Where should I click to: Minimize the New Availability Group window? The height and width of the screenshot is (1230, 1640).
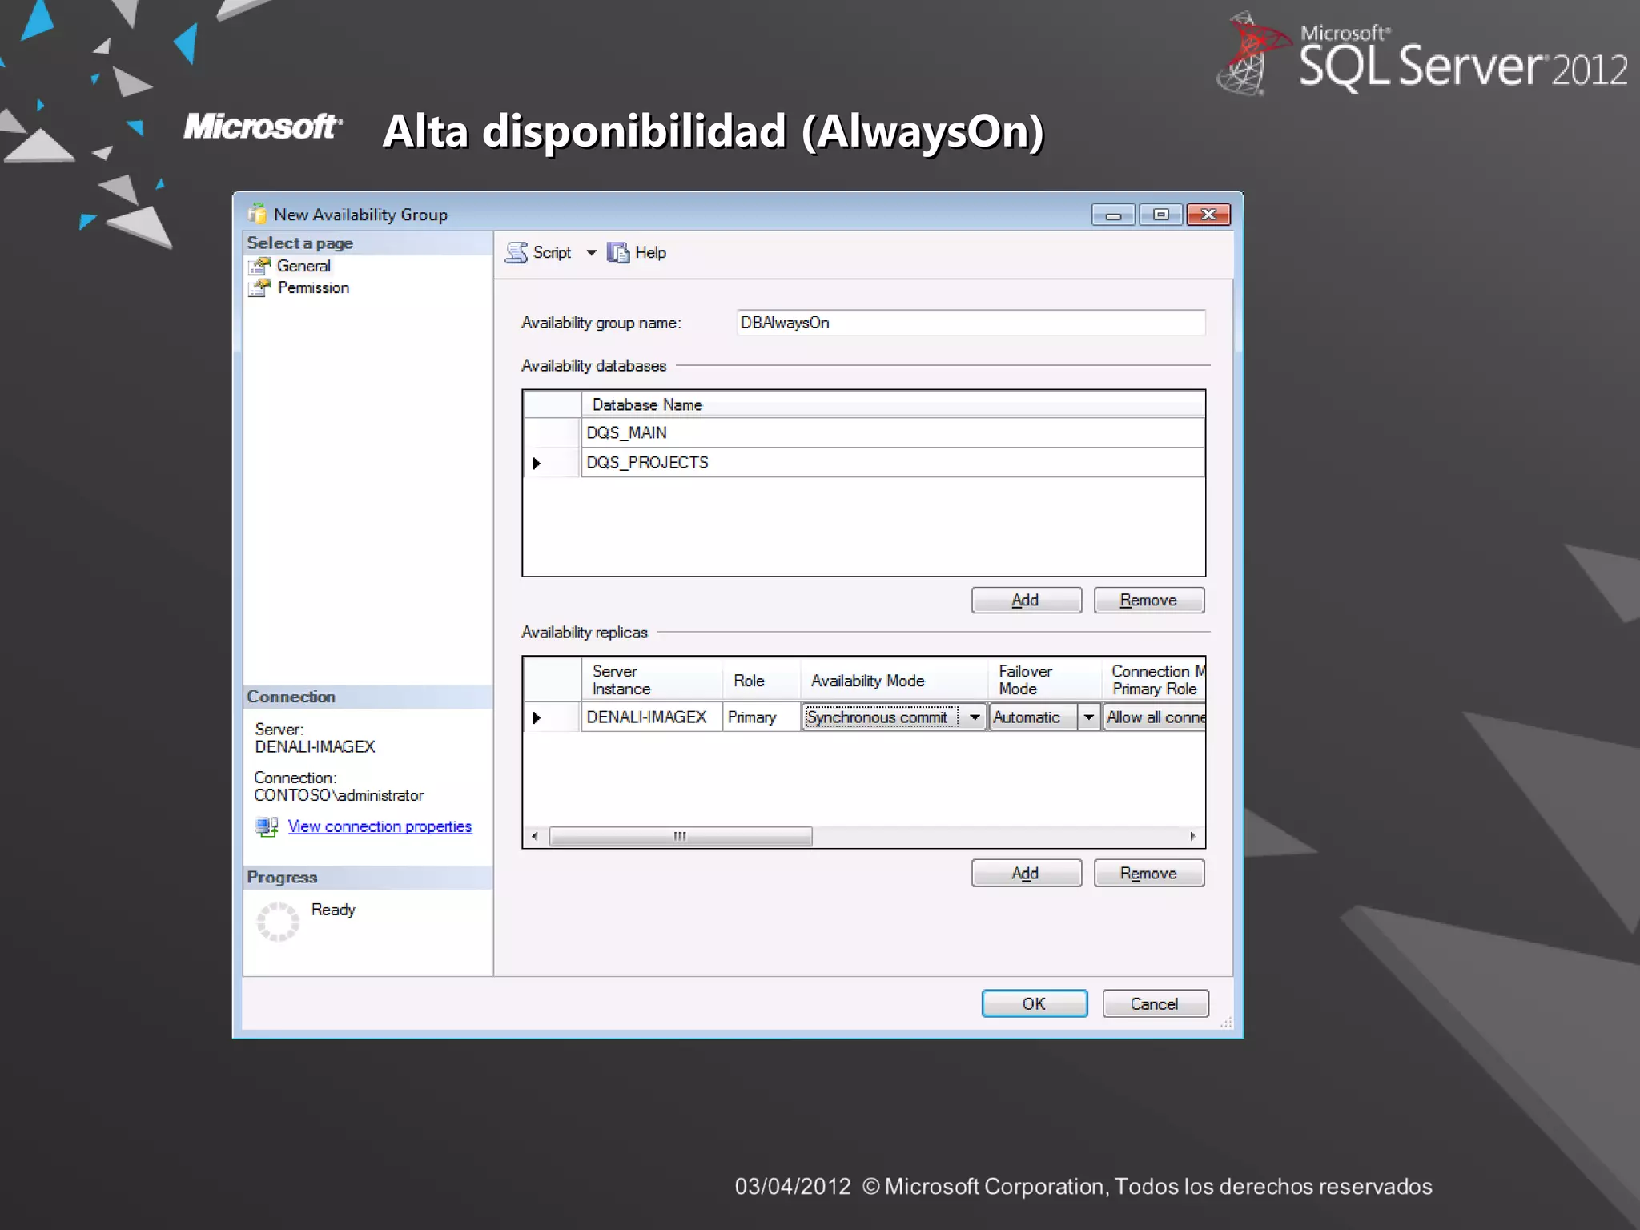[1113, 215]
